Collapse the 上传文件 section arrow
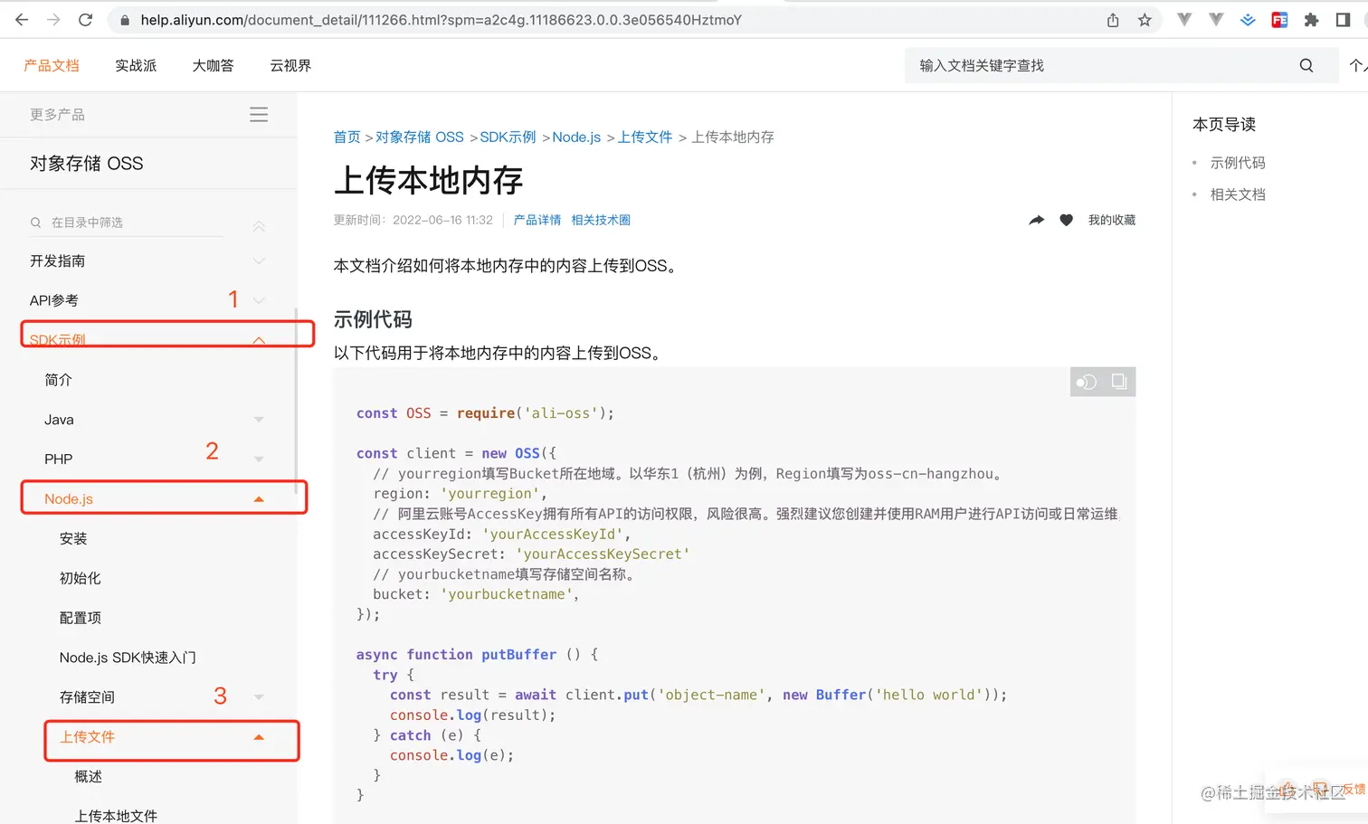Image resolution: width=1368 pixels, height=824 pixels. 259,737
